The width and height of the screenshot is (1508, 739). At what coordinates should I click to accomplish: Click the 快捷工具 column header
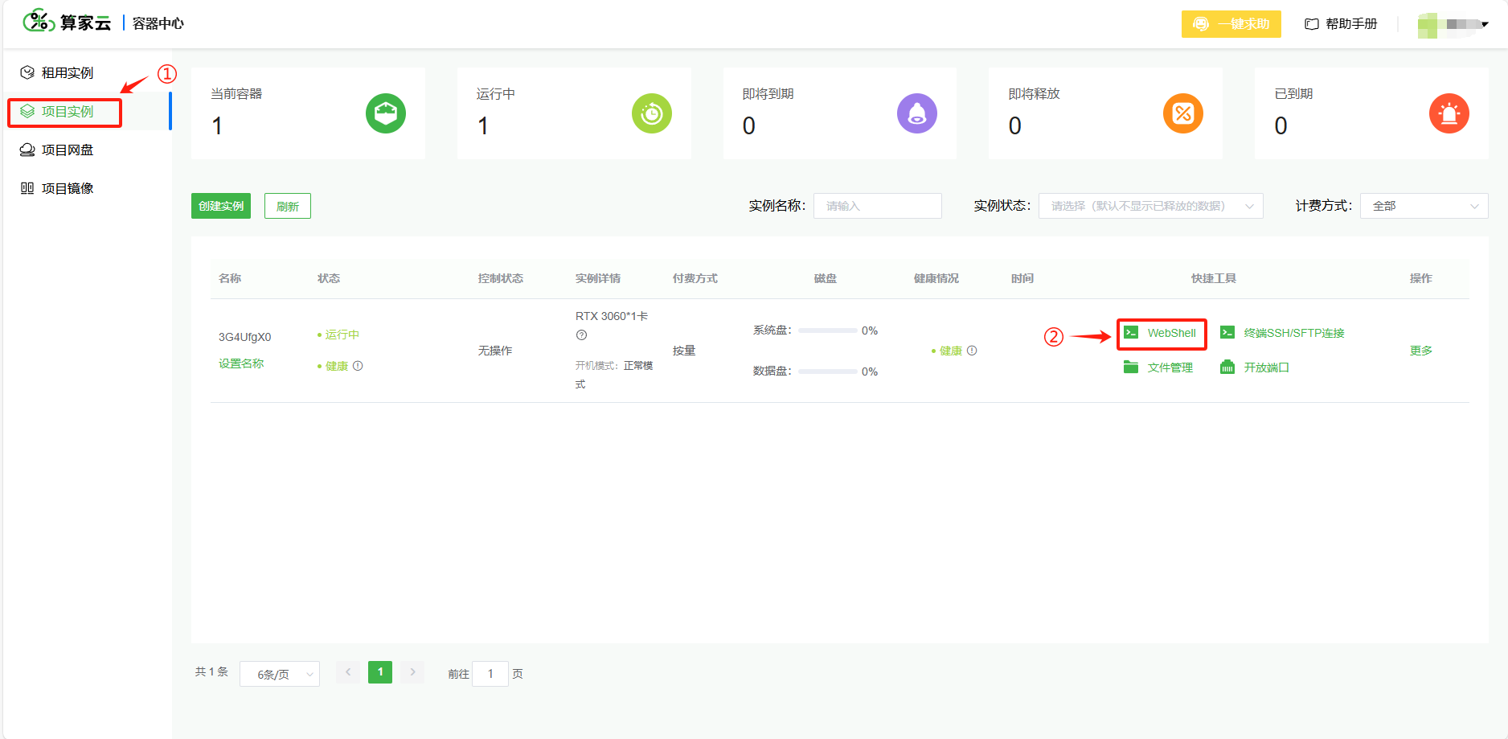pos(1214,278)
